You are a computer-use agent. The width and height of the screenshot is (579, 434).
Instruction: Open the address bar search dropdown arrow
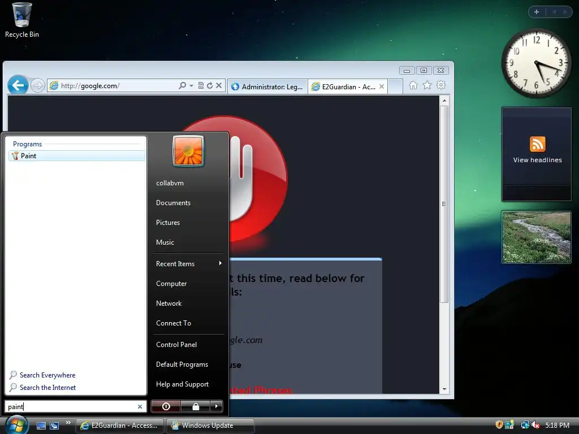click(x=191, y=86)
